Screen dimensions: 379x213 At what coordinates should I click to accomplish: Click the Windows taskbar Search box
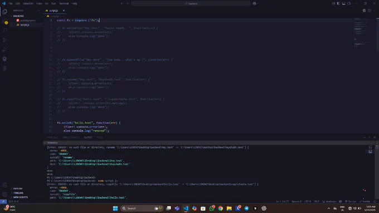coord(142,209)
